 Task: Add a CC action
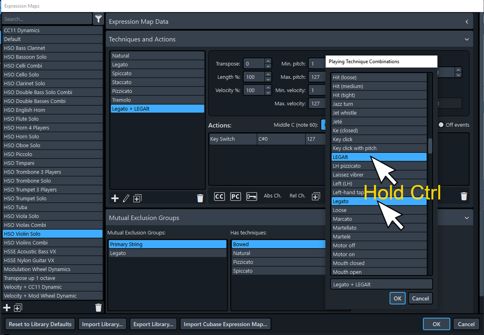219,196
